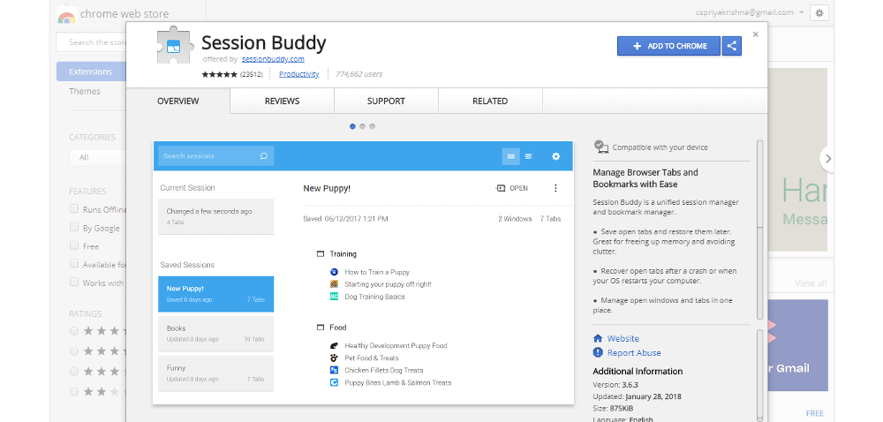Tick the Available for checkbox
The image size is (883, 422).
coord(74,264)
